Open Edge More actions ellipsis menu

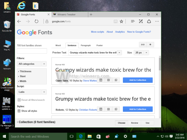(x=157, y=22)
